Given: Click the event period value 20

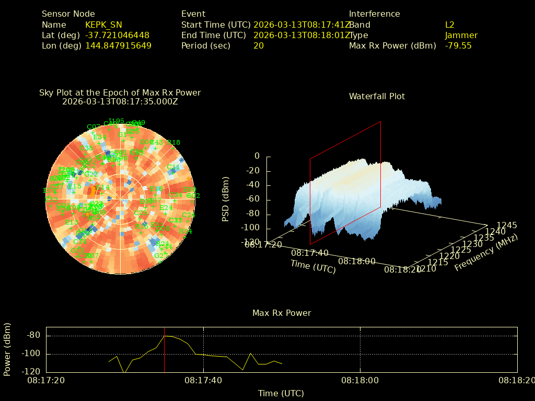Looking at the screenshot, I should click(258, 46).
